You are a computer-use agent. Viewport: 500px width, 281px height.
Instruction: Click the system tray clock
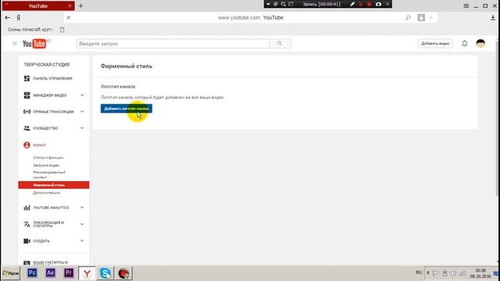tap(480, 273)
